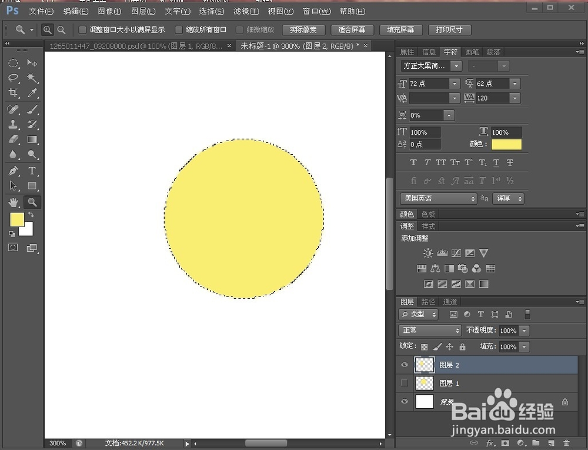Select the Eyedropper tool
The height and width of the screenshot is (450, 588).
coord(32,92)
